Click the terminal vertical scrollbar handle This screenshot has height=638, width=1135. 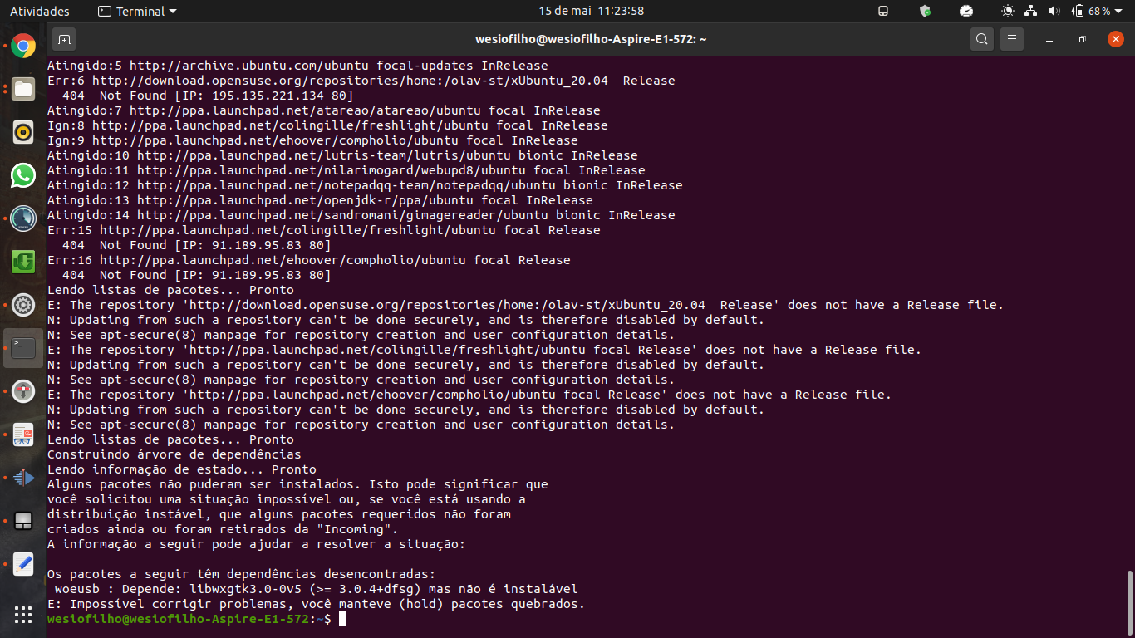1128,601
